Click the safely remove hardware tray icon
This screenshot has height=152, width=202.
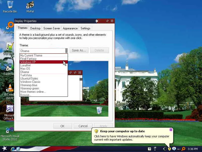coord(179,149)
